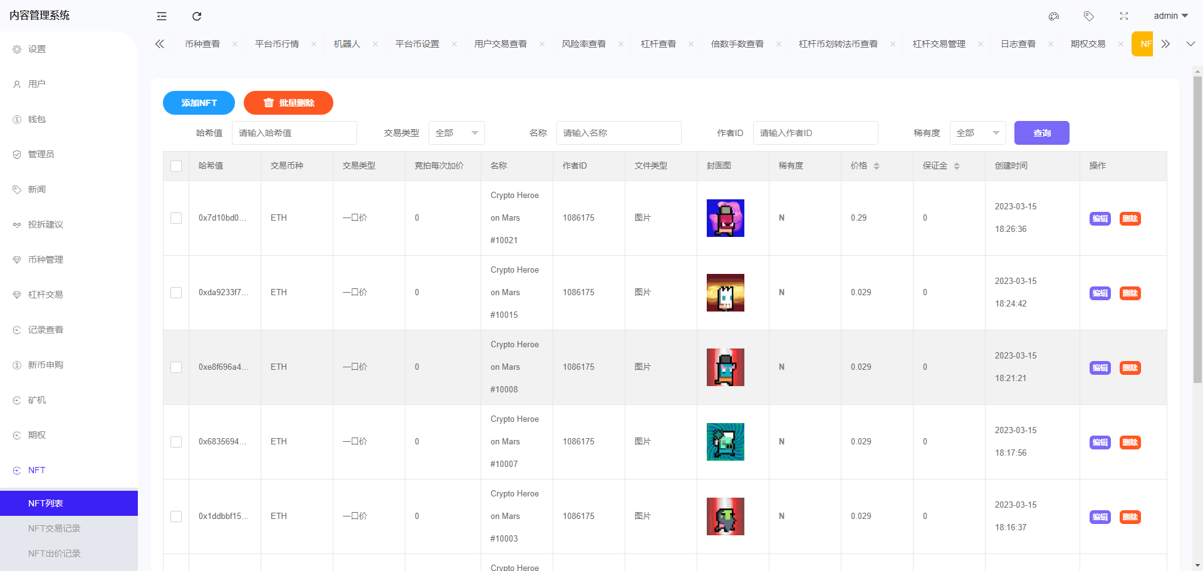Image resolution: width=1203 pixels, height=571 pixels.
Task: Open the NFT交易记录 menu item
Action: 54,528
